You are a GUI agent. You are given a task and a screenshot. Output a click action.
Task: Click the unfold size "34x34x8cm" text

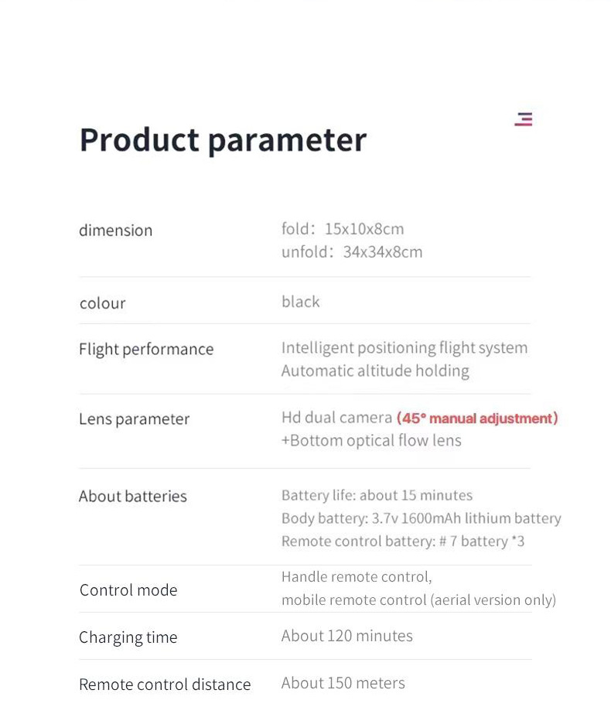tap(384, 252)
